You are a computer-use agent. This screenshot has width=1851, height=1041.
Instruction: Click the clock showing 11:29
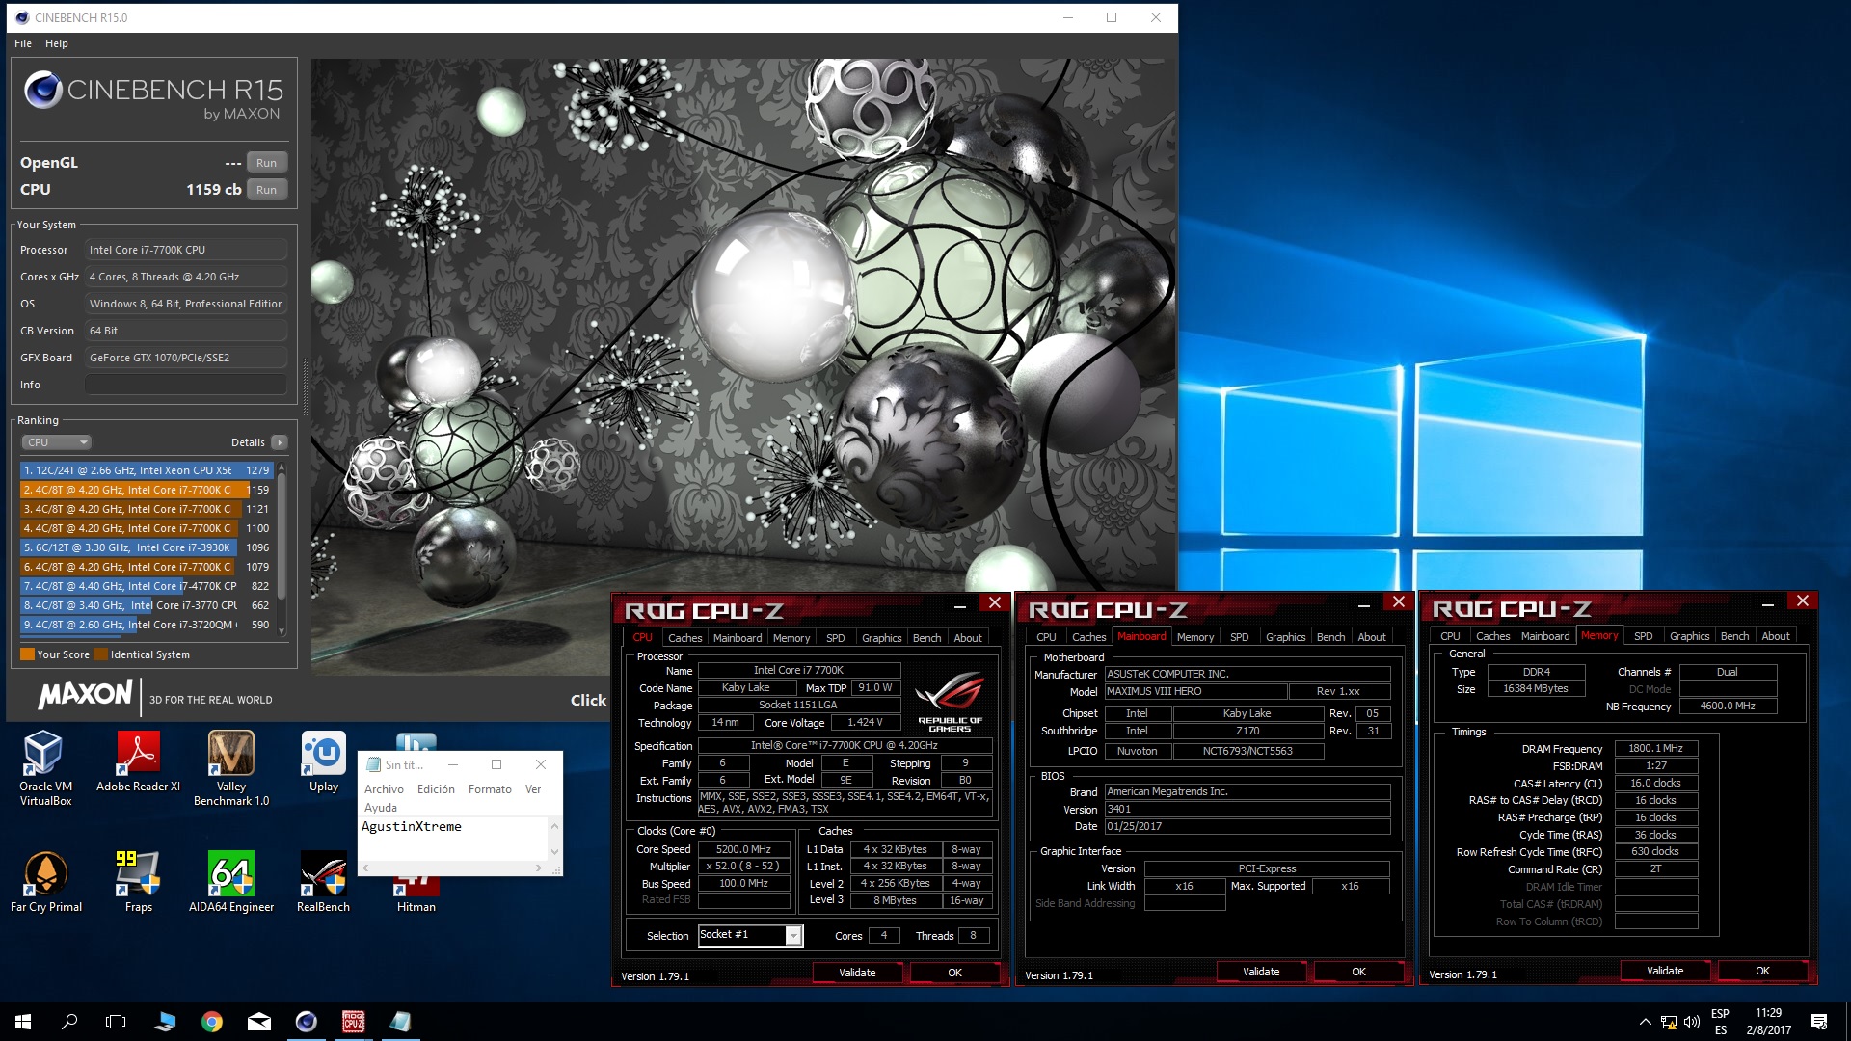[1768, 1013]
